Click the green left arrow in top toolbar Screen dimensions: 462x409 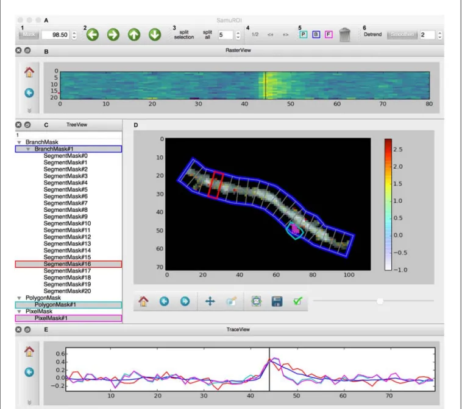pos(93,35)
